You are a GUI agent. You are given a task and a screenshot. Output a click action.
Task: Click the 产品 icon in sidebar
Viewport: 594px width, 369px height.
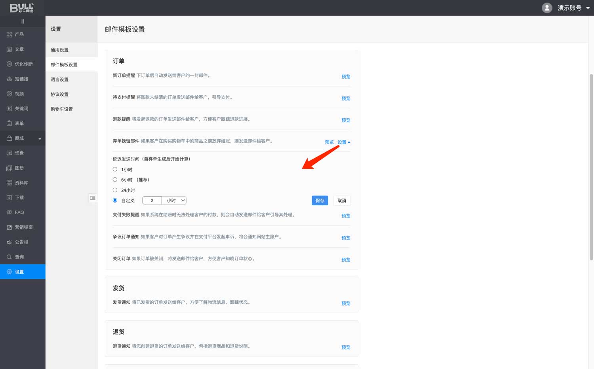click(x=10, y=34)
